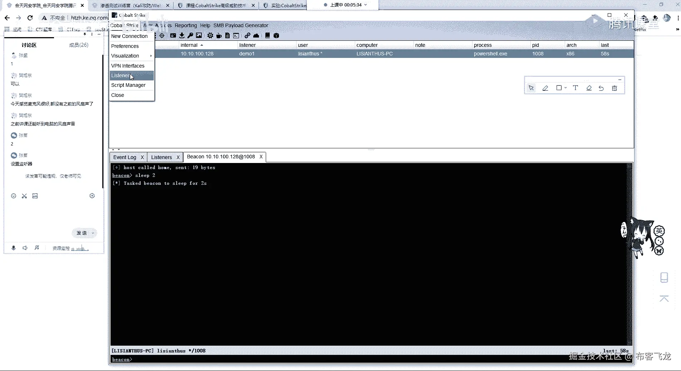681x371 pixels.
Task: Open Script Manager from the menu
Action: (x=132, y=85)
